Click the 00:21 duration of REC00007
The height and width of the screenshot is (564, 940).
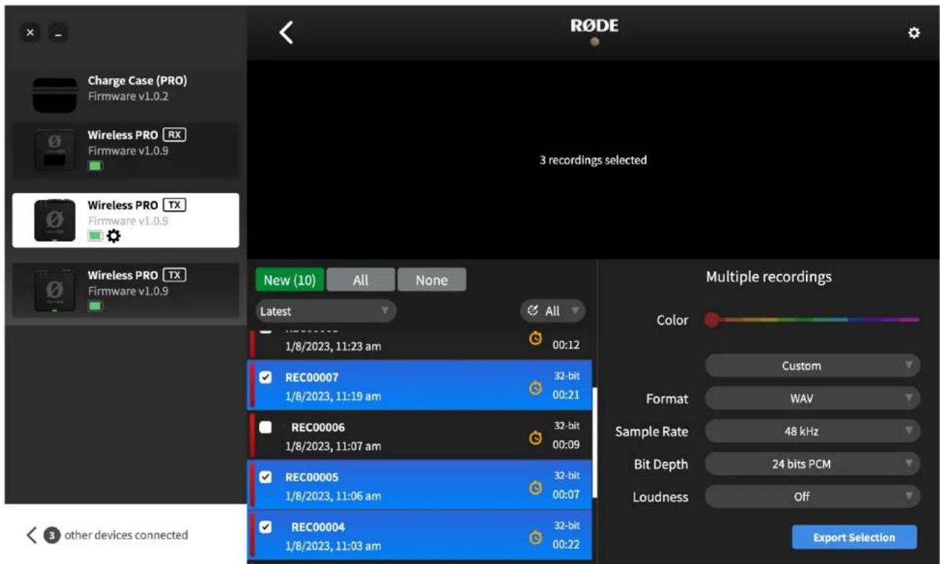pyautogui.click(x=566, y=395)
